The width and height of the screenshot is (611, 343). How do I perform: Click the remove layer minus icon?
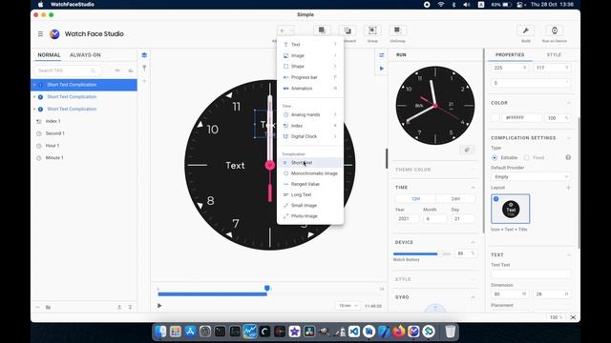tap(37, 307)
